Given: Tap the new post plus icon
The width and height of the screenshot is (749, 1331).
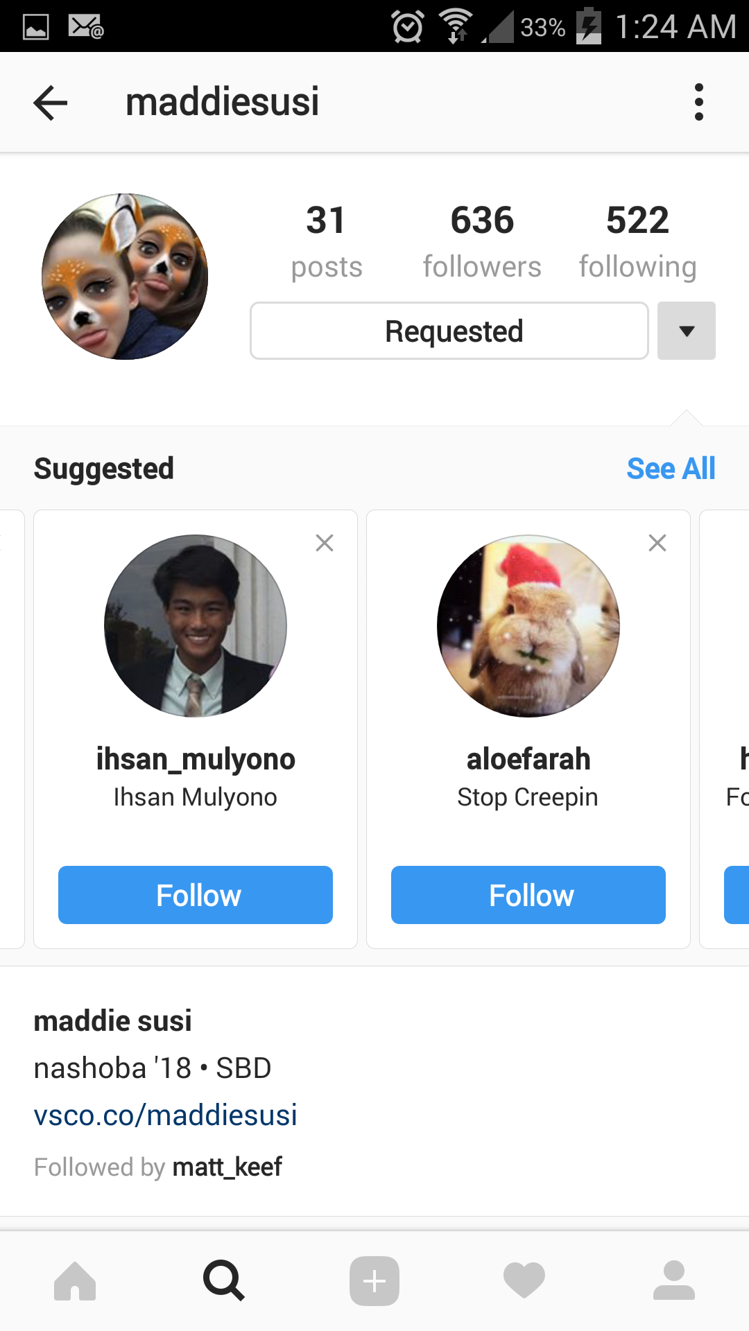Looking at the screenshot, I should pyautogui.click(x=374, y=1280).
